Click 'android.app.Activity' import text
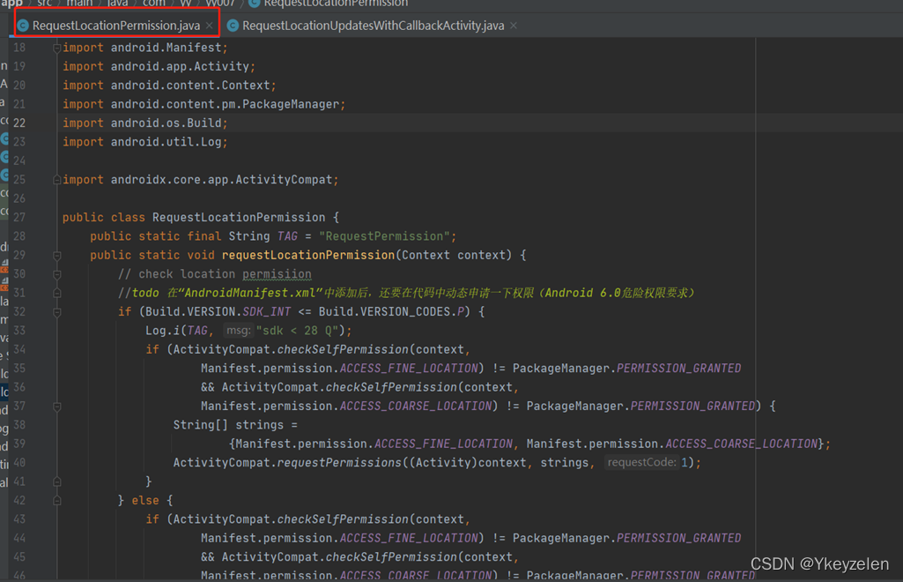 [x=180, y=66]
